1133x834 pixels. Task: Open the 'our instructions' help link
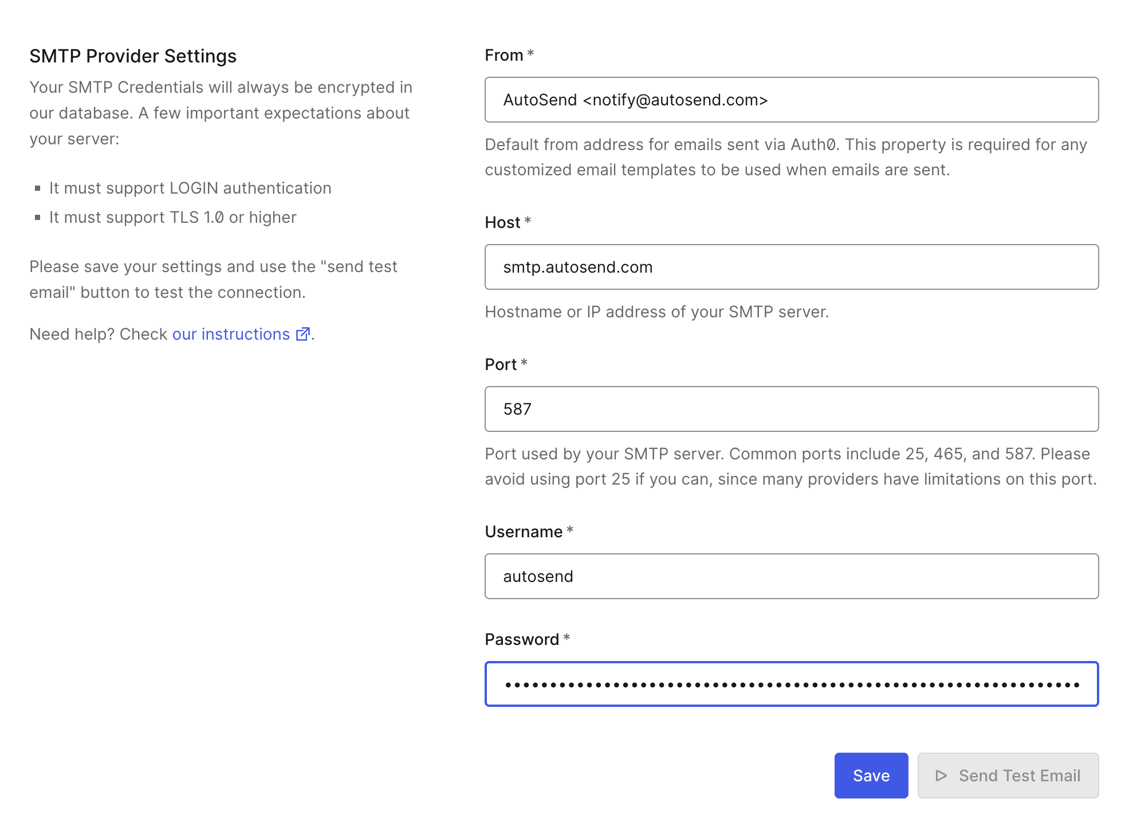click(x=231, y=334)
